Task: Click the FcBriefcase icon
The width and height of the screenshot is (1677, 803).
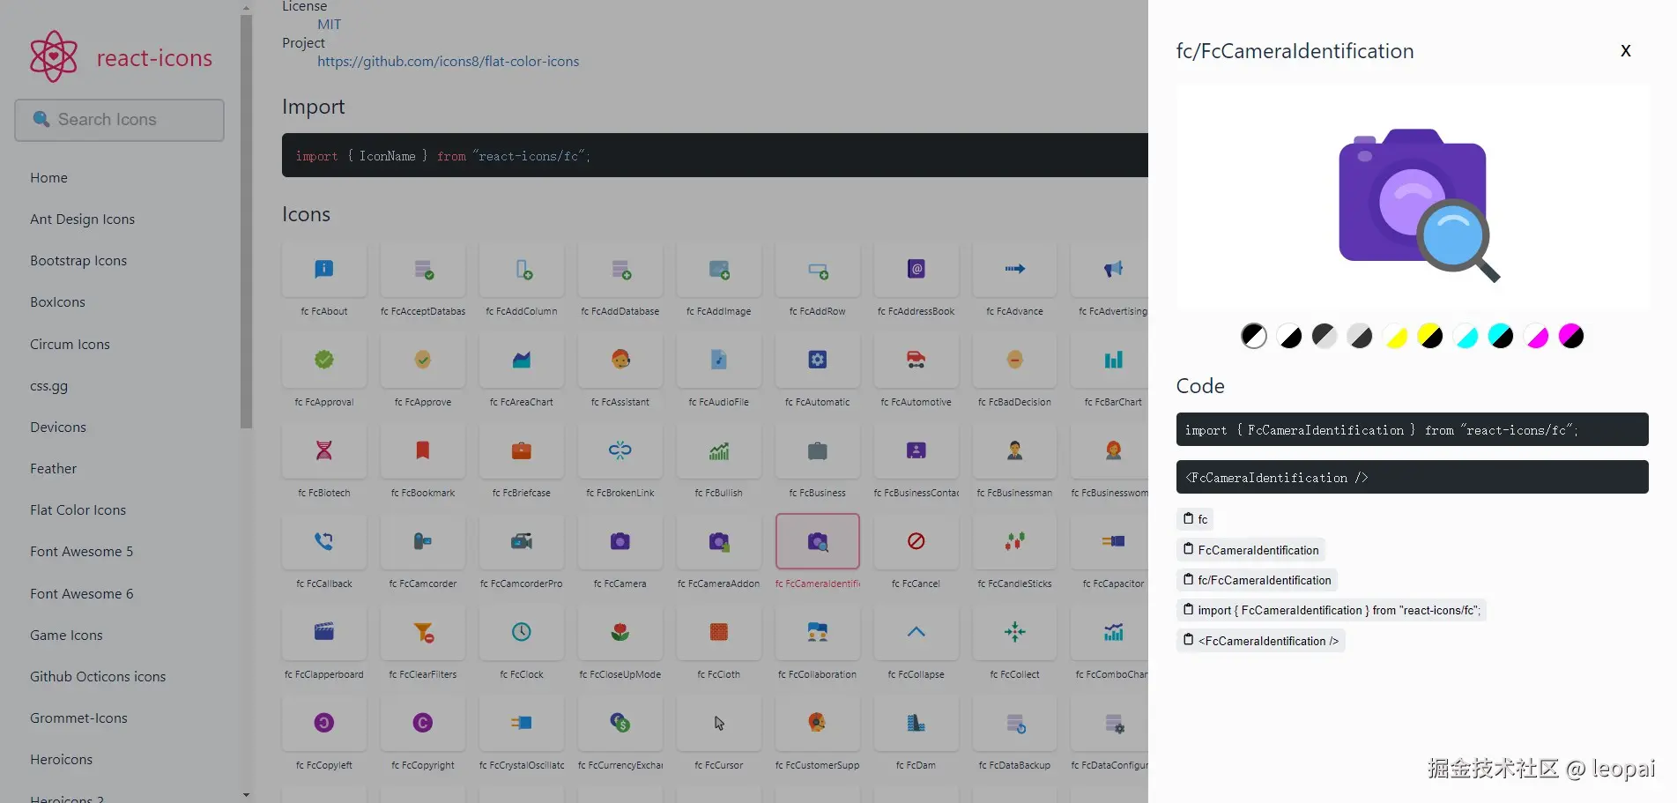Action: (x=522, y=451)
